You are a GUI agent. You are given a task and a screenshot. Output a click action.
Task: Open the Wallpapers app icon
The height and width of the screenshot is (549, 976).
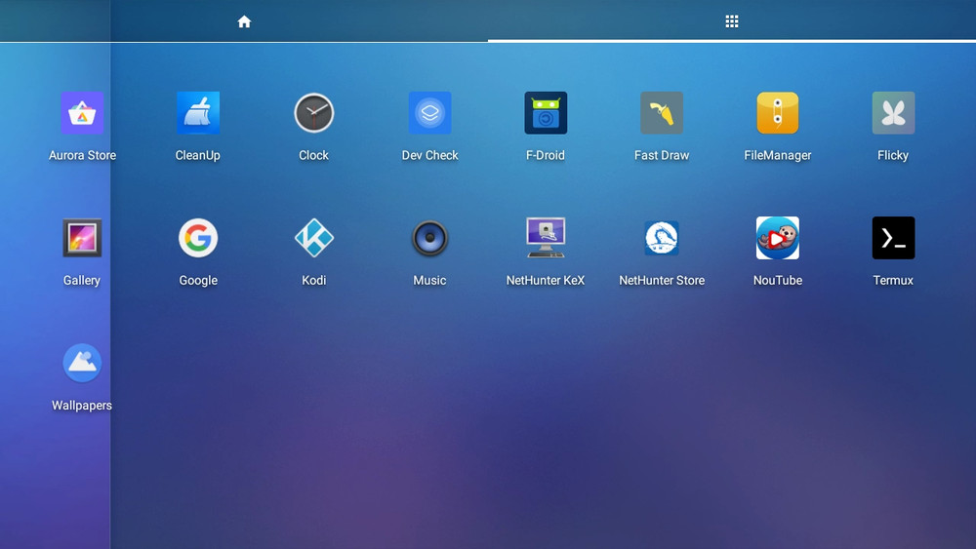82,363
